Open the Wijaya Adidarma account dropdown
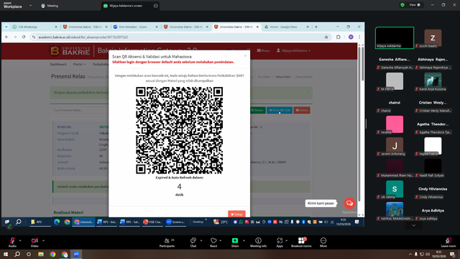This screenshot has height=259, width=460. (x=293, y=50)
